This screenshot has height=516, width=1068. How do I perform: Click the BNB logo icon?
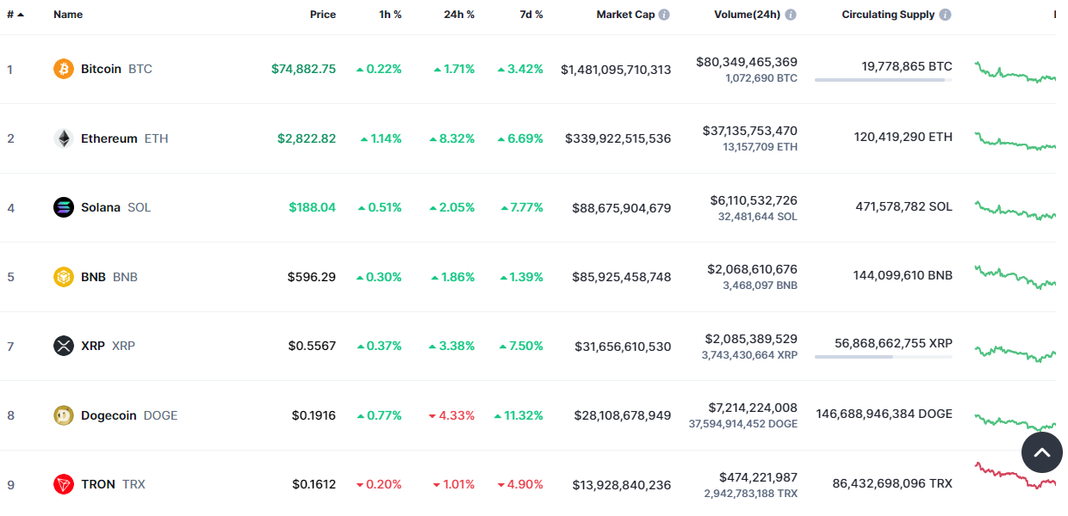64,277
